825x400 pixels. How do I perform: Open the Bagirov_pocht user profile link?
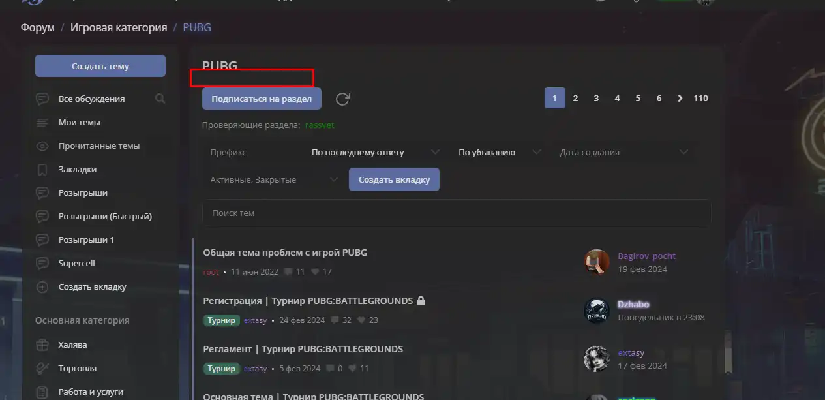[647, 256]
